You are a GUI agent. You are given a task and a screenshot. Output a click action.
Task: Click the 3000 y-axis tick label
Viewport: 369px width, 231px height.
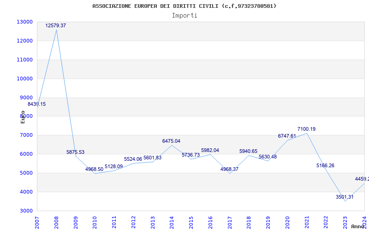coord(26,211)
